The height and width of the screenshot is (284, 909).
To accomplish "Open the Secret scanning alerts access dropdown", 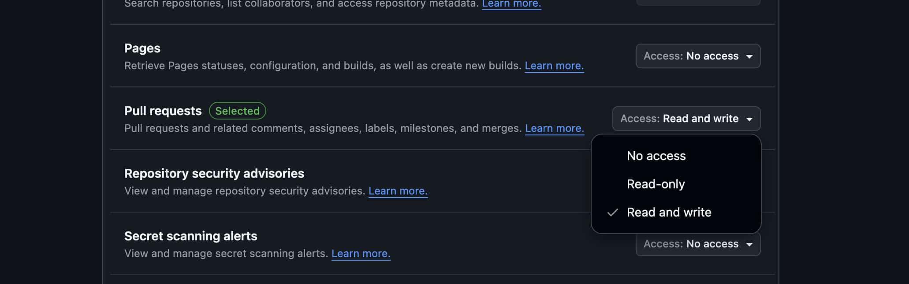I will 698,245.
